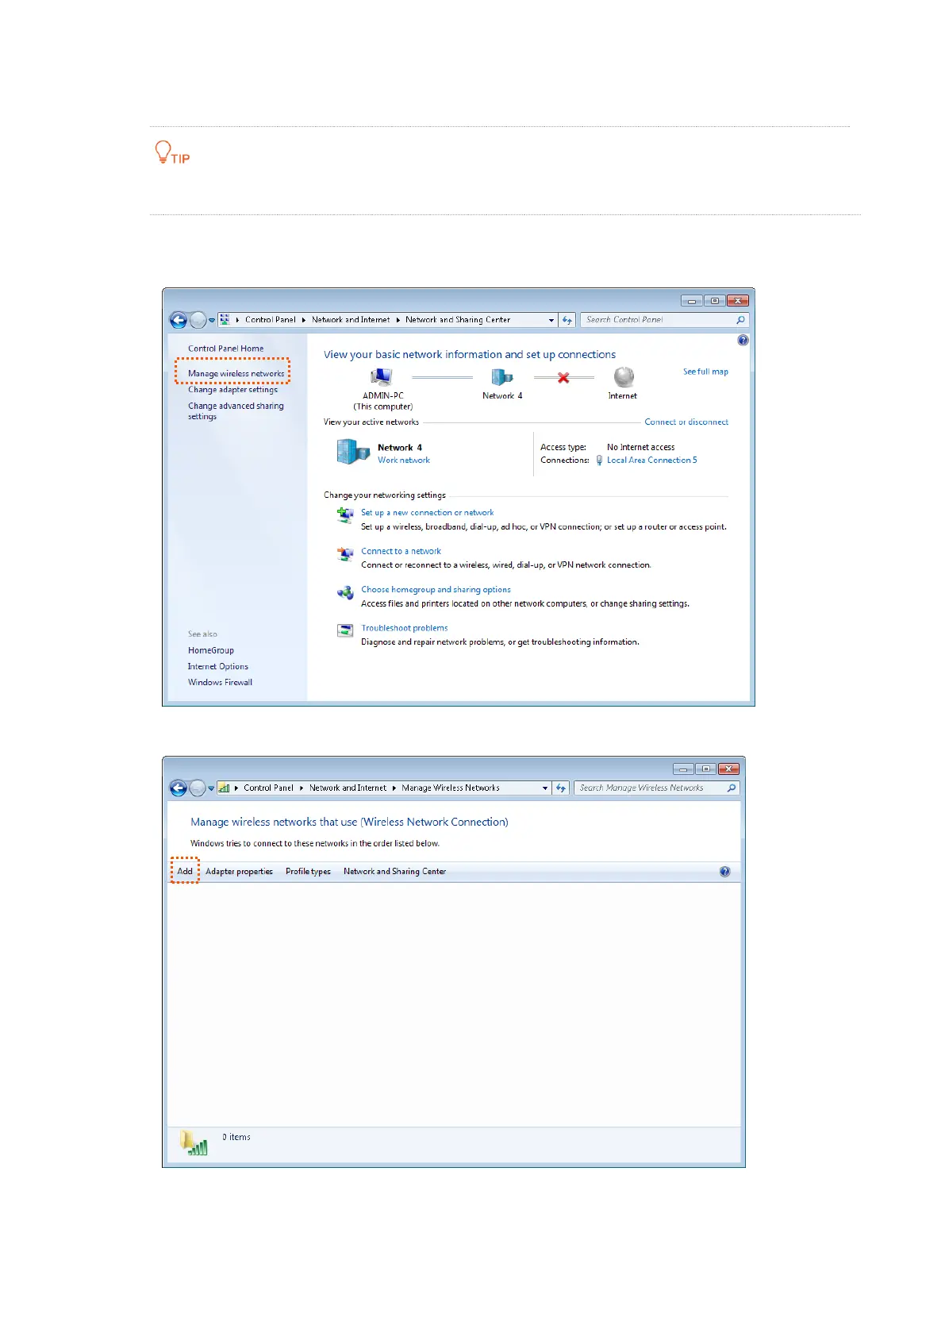Click Manage wireless networks in left sidebar
945x1337 pixels.
[x=236, y=373]
